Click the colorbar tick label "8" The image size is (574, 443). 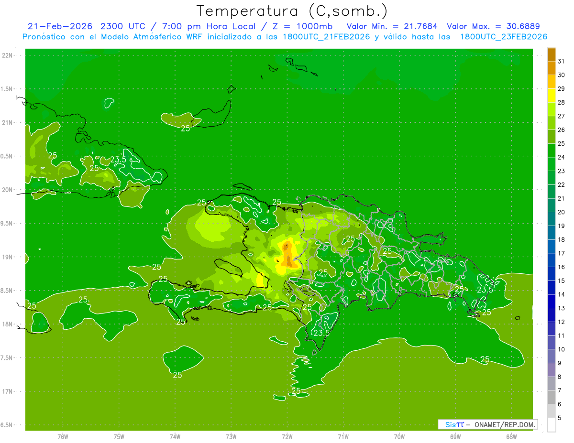tap(560, 377)
